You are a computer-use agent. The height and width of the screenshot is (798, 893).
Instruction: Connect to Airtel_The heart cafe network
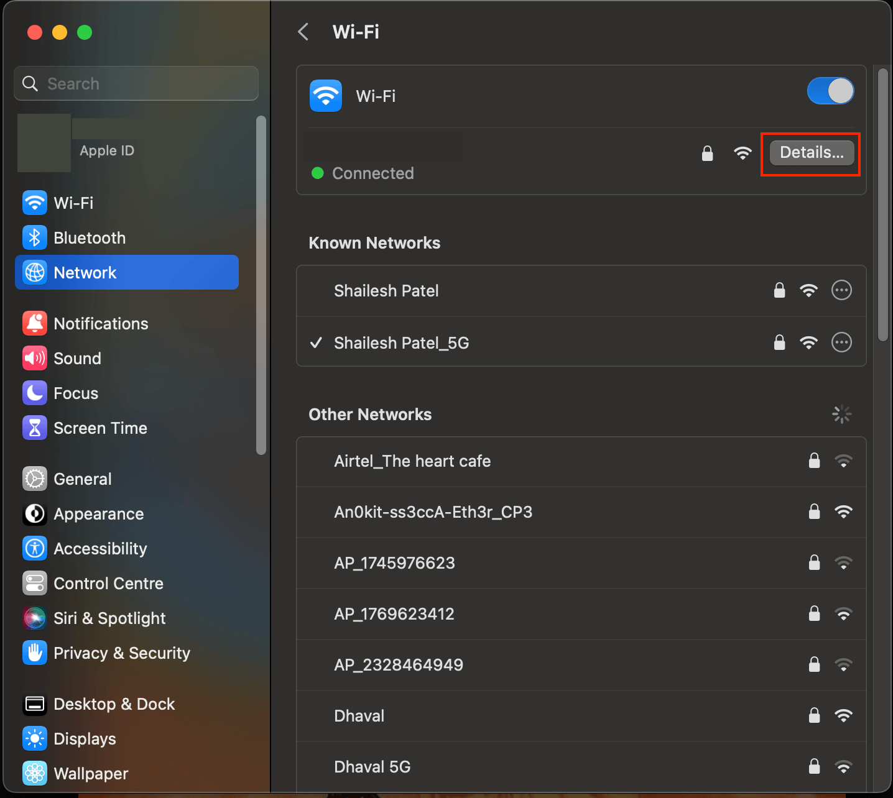[412, 461]
